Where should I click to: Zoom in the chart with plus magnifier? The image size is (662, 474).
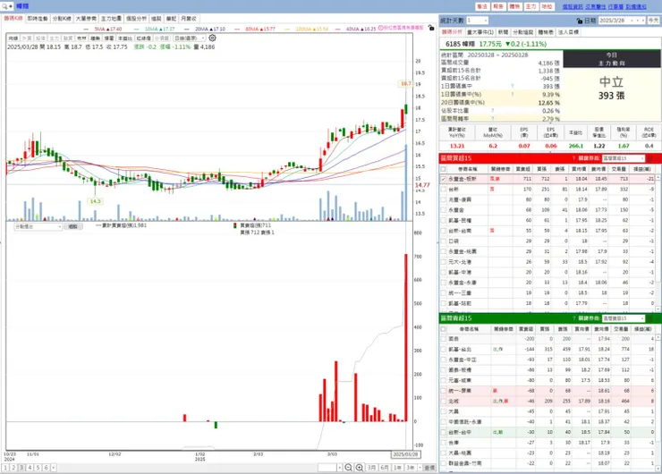360,467
